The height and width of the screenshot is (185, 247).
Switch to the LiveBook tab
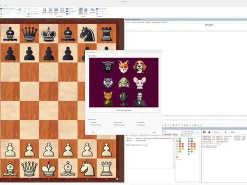point(148,22)
